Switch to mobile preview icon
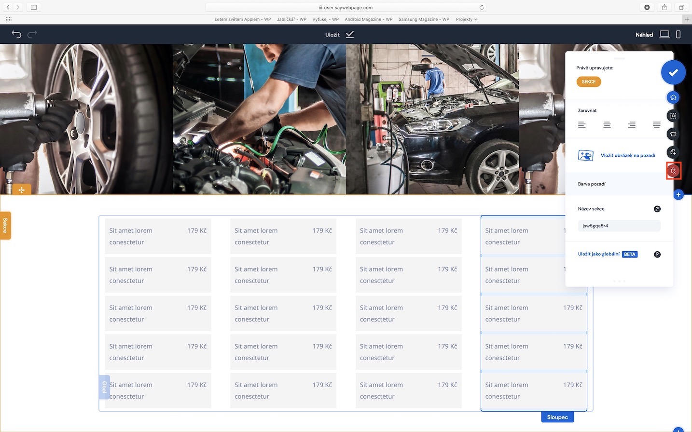Viewport: 692px width, 432px height. click(678, 34)
